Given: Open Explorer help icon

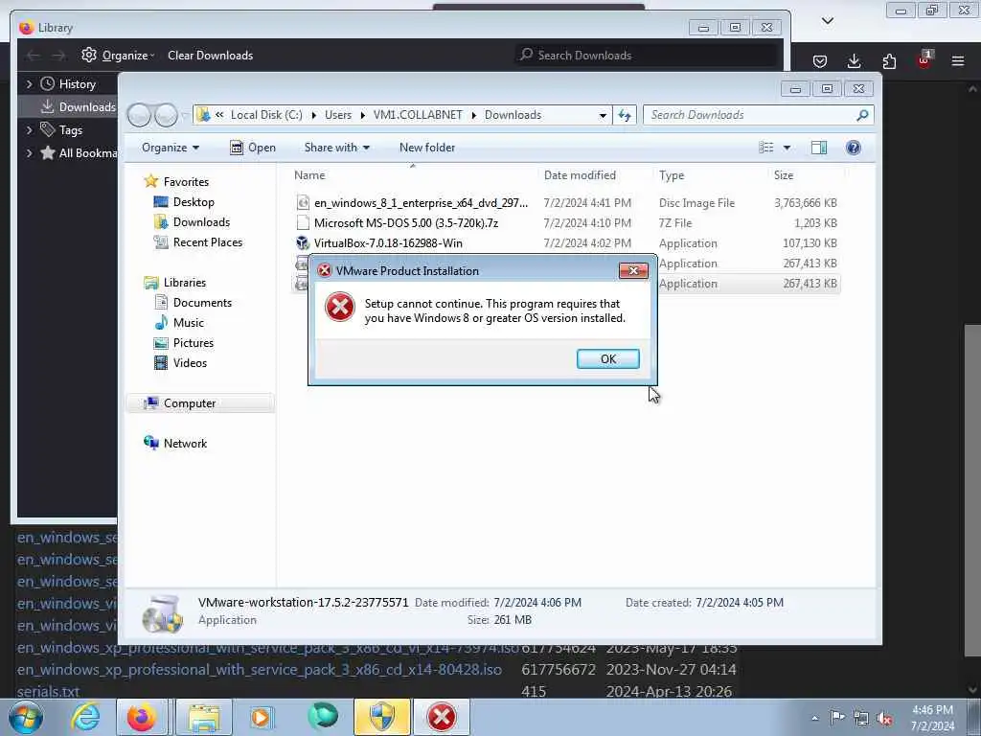Looking at the screenshot, I should [854, 148].
